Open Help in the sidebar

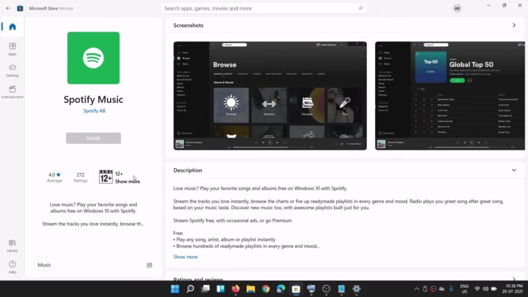(x=13, y=267)
